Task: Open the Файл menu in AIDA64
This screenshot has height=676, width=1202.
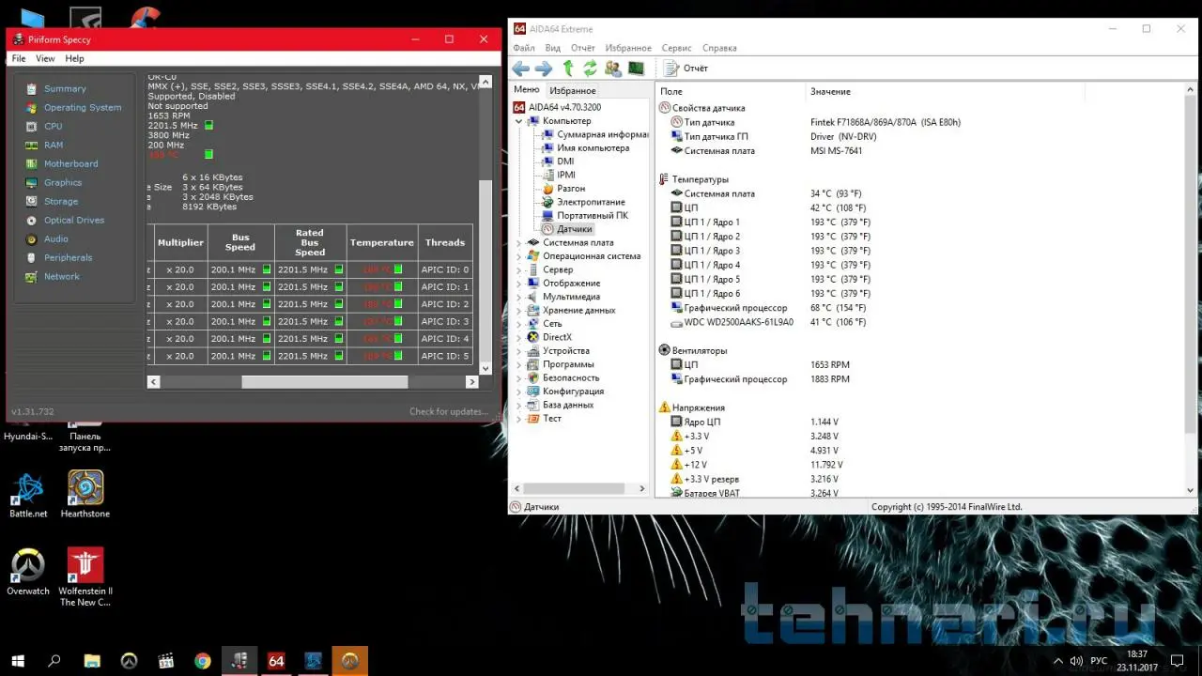Action: click(x=524, y=48)
